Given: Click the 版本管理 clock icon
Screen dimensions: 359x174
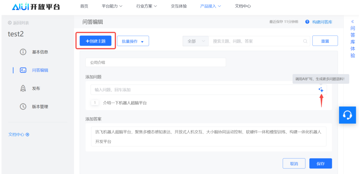Looking at the screenshot, I should coord(23,107).
